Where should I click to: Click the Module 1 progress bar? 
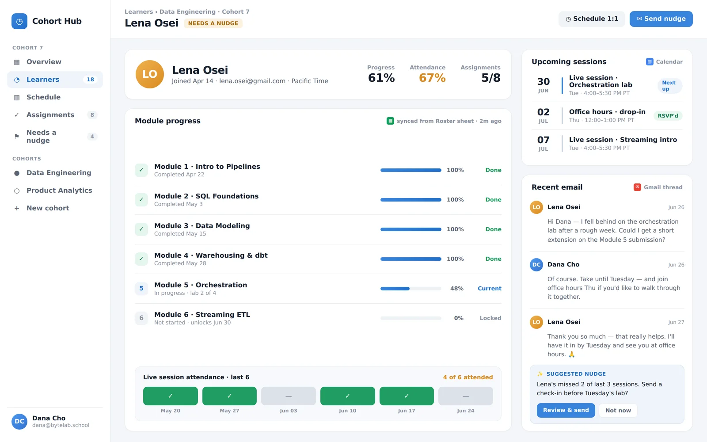click(411, 170)
